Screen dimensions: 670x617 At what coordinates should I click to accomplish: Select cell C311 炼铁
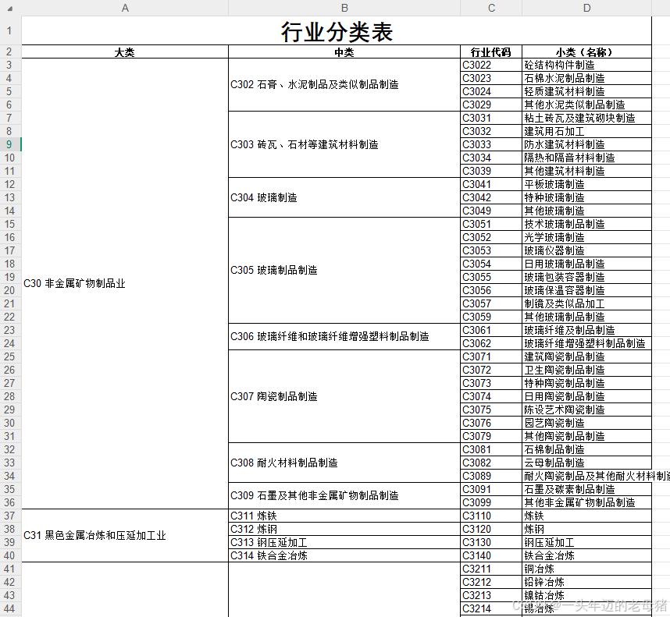tap(344, 516)
